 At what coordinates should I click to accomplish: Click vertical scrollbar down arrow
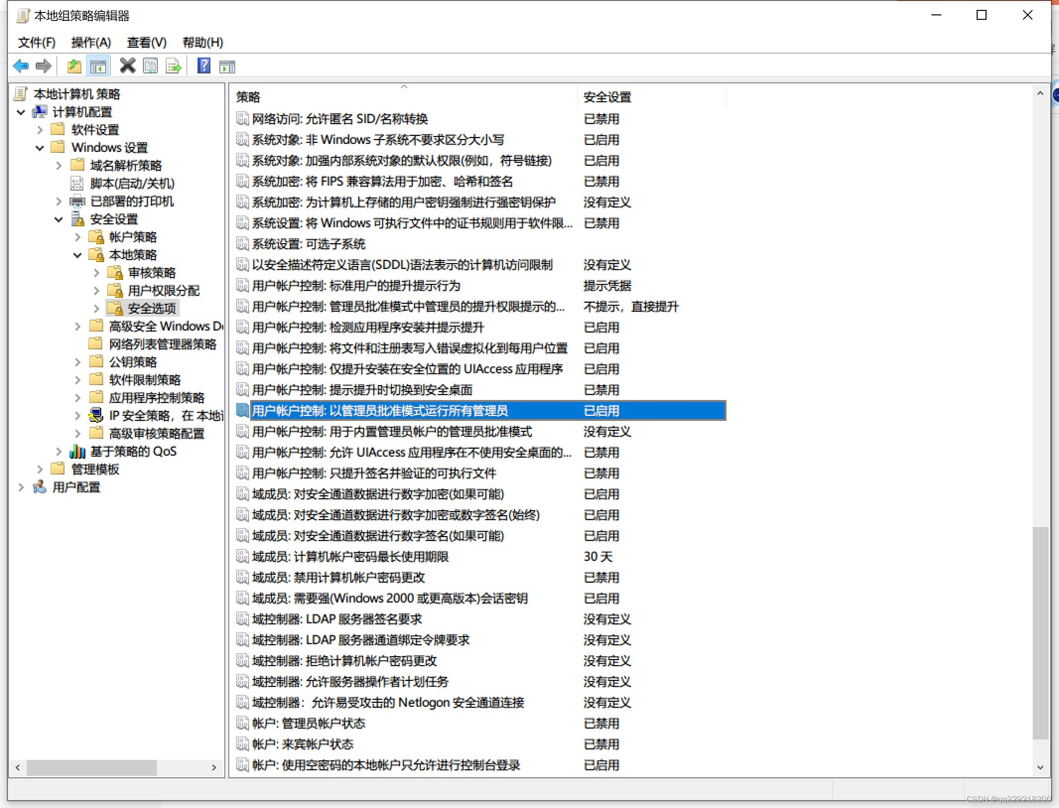pos(1040,767)
